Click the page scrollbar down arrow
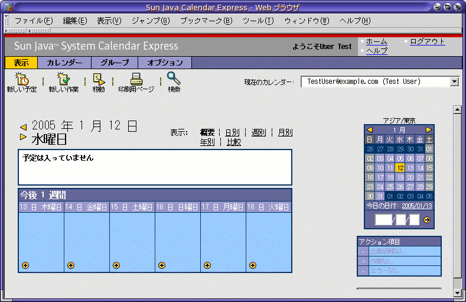 point(457,293)
